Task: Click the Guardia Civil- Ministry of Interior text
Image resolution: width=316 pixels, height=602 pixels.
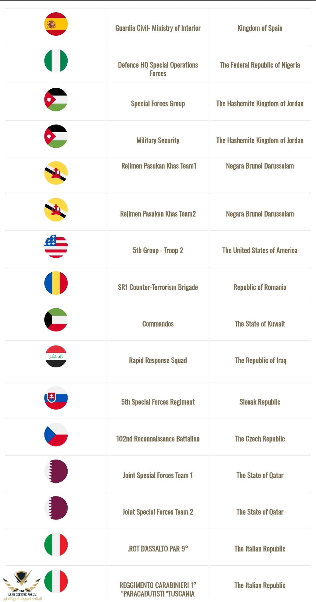Action: pos(158,28)
